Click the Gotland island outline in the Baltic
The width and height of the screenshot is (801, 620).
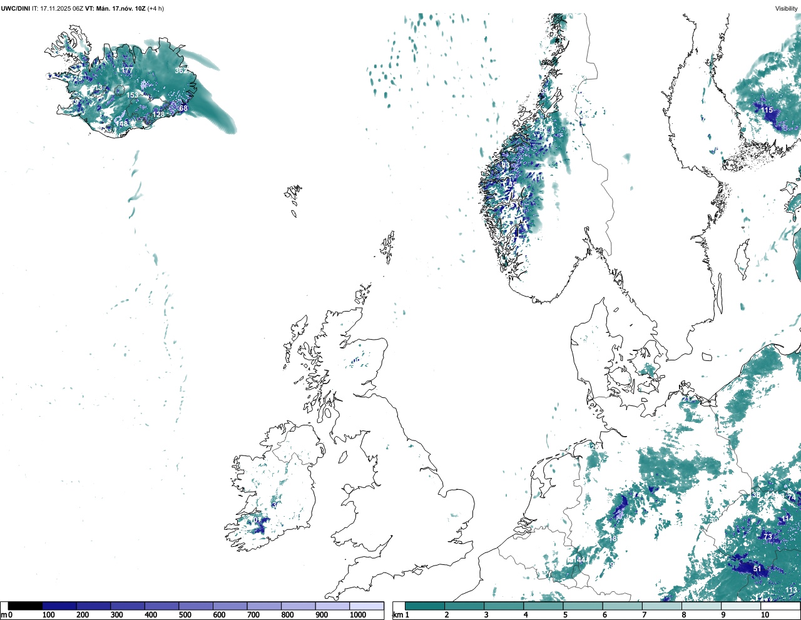[x=743, y=260]
